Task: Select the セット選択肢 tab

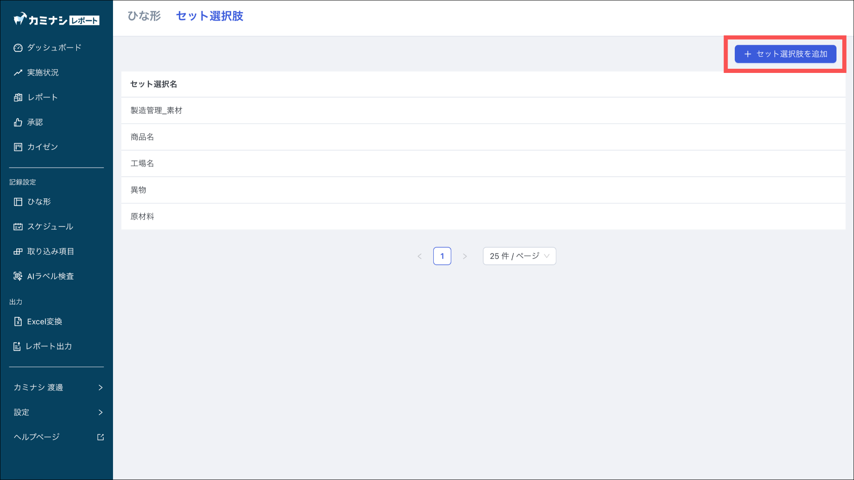Action: click(x=209, y=16)
